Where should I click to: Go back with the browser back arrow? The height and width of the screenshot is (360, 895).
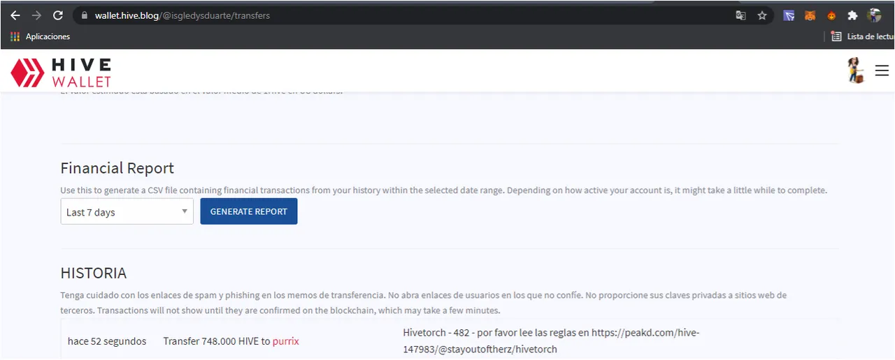click(15, 15)
